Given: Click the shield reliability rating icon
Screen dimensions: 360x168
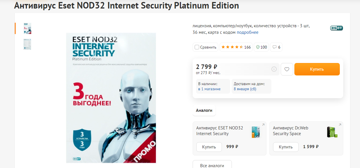Looking at the screenshot, I should coord(258,47).
